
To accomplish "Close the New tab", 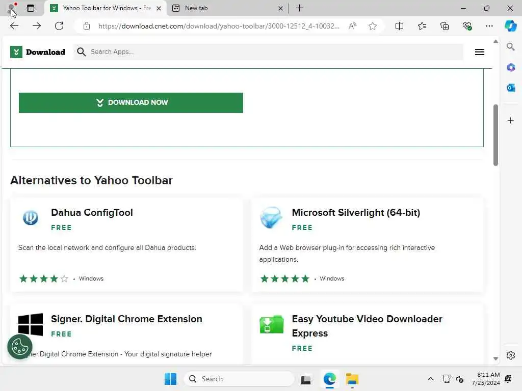I will coord(280,8).
